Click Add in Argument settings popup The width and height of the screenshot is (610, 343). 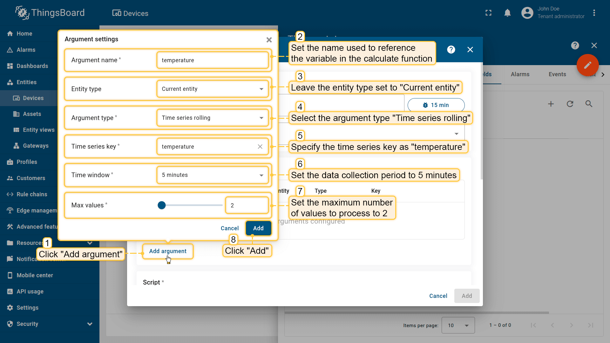[x=258, y=228]
